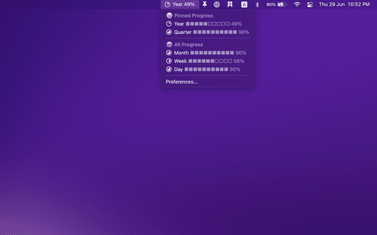377x235 pixels.
Task: Click the Year 49% menu bar item
Action: 179,4
